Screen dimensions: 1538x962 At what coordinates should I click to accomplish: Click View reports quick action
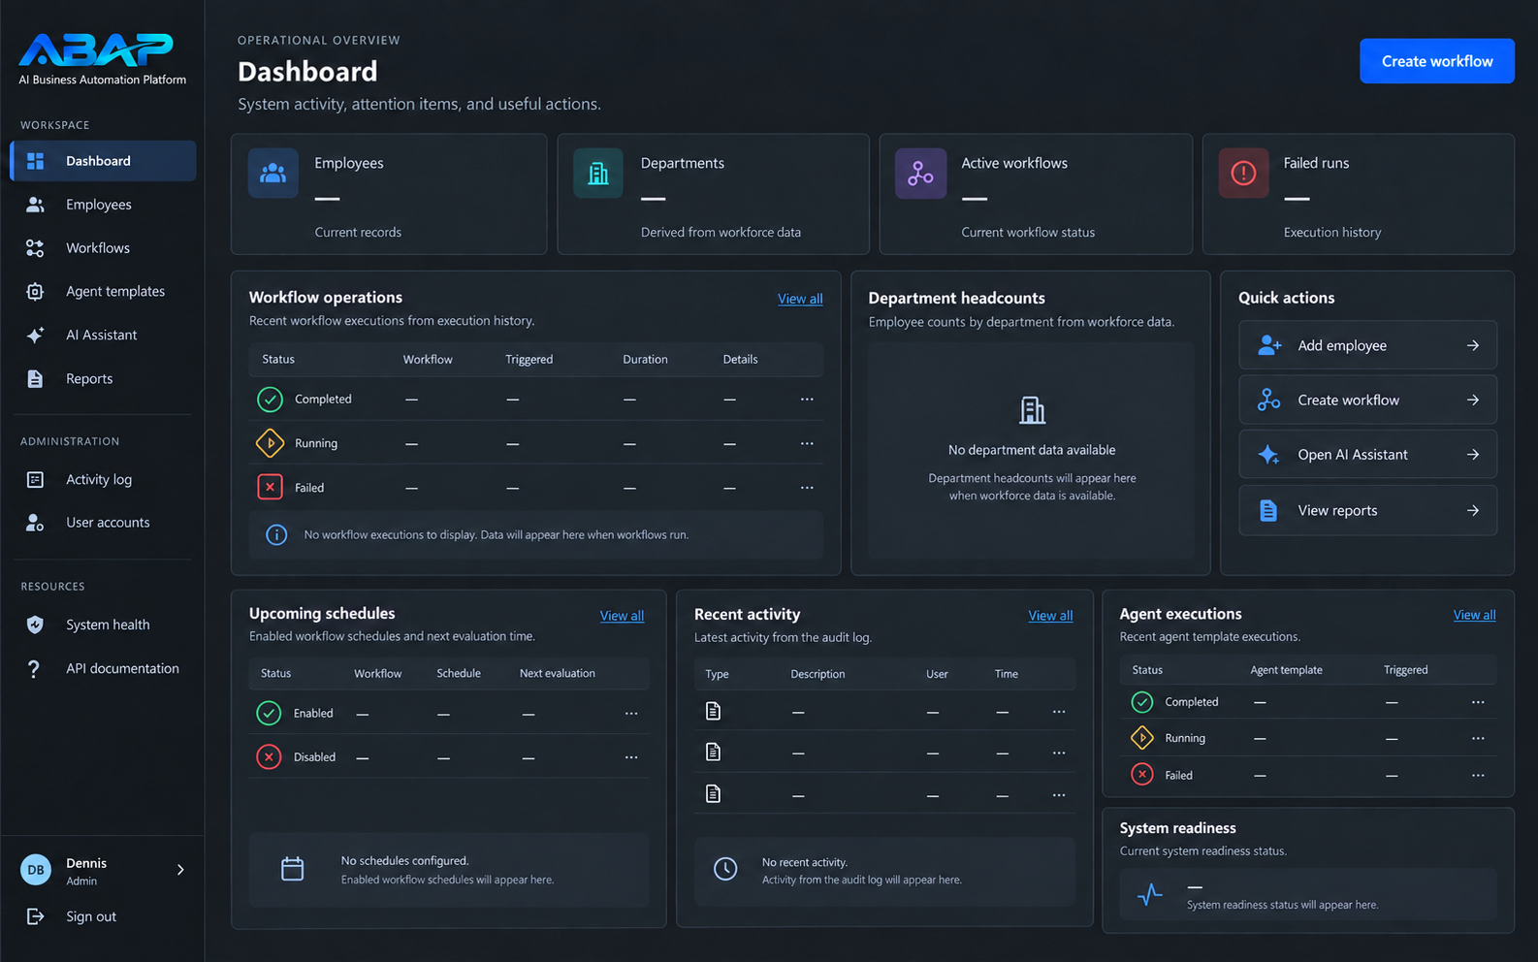tap(1367, 510)
